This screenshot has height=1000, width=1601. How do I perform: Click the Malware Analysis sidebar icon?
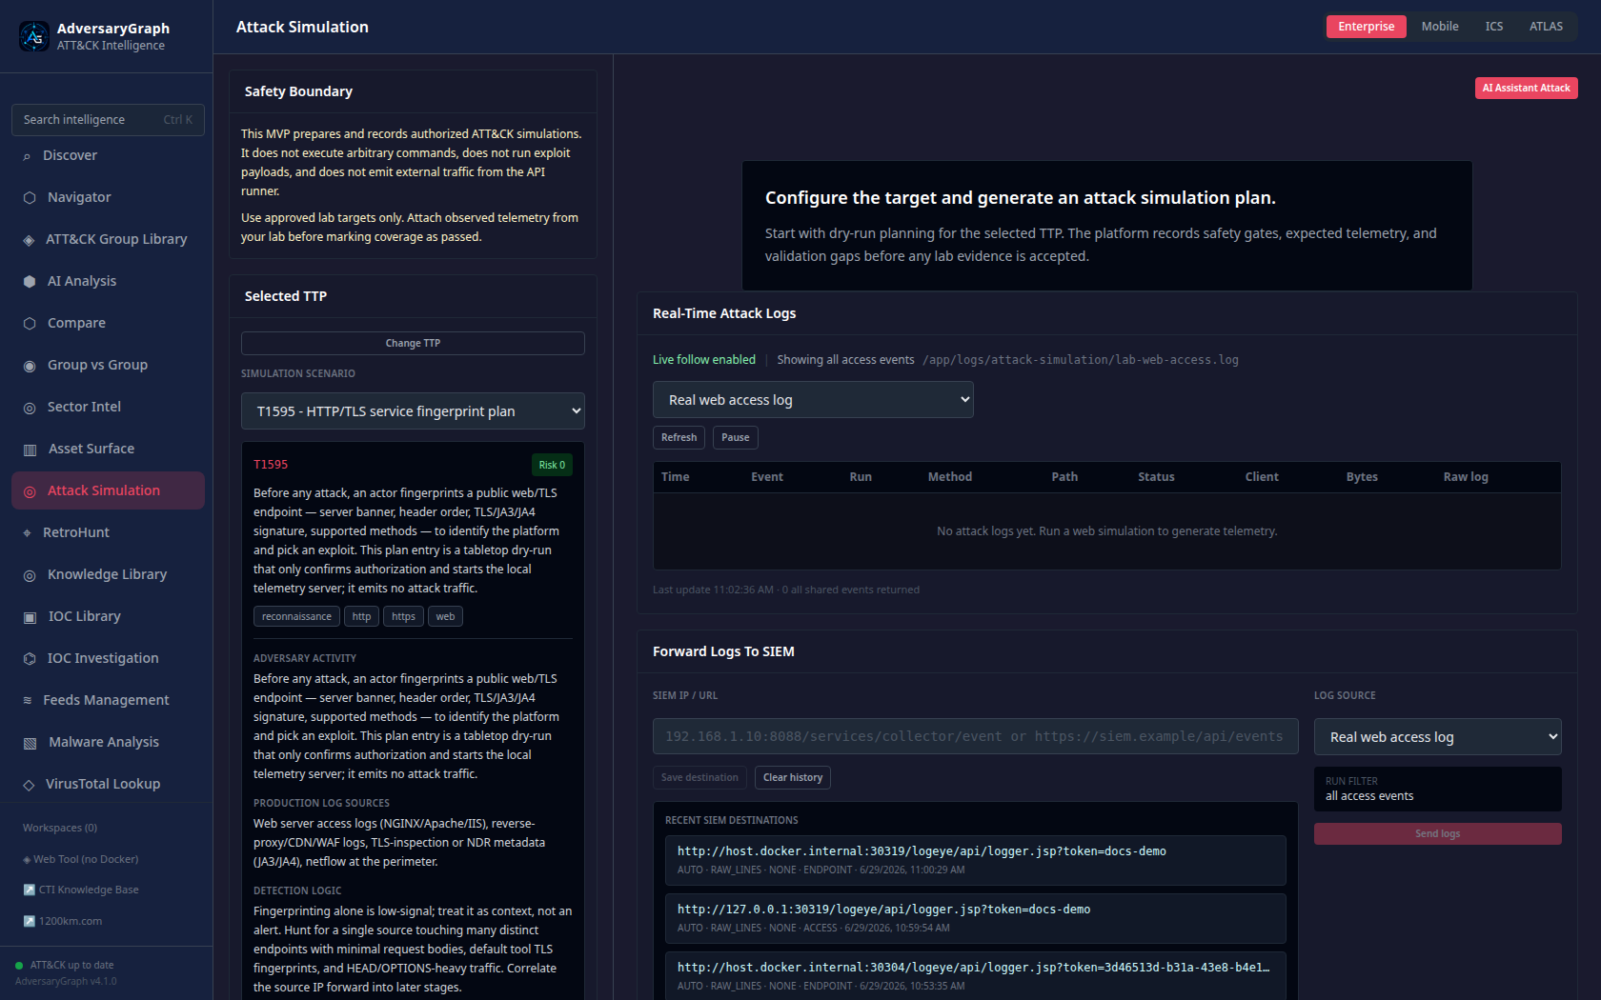pos(30,743)
